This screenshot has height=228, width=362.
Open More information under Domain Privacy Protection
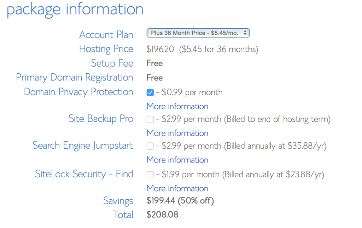pos(177,106)
